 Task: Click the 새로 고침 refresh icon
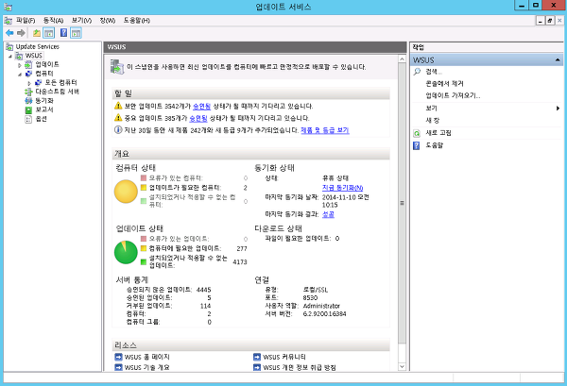tap(417, 133)
